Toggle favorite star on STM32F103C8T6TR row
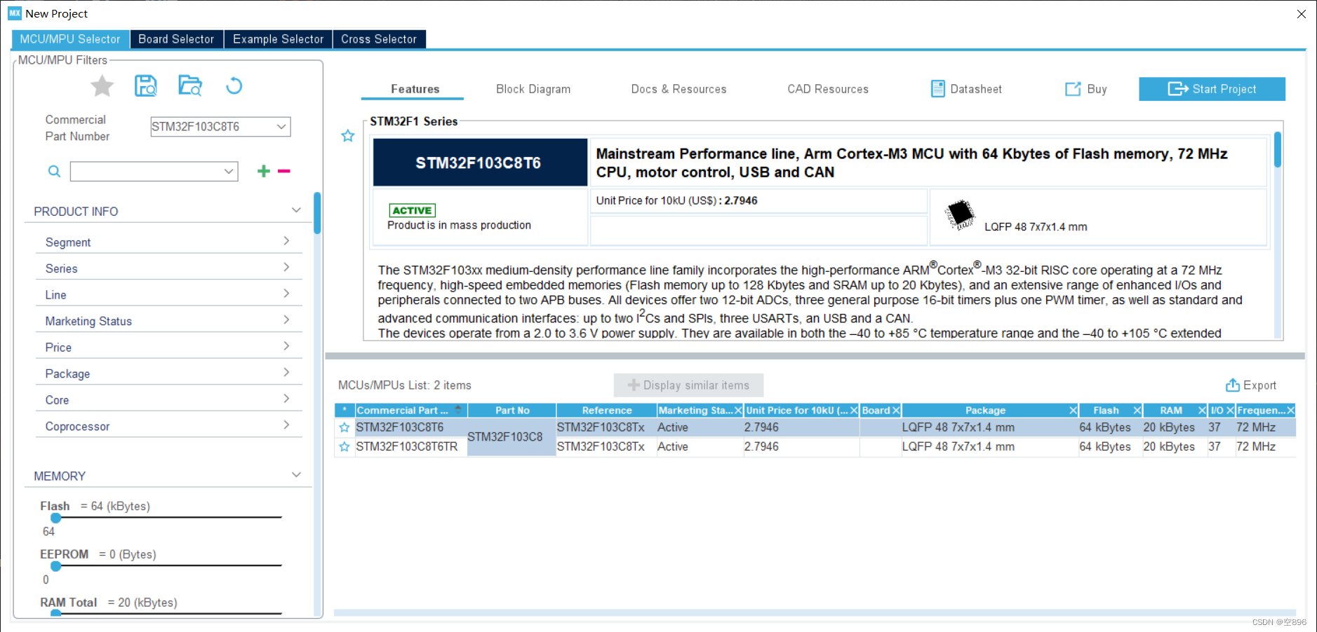Viewport: 1317px width, 632px height. 344,447
